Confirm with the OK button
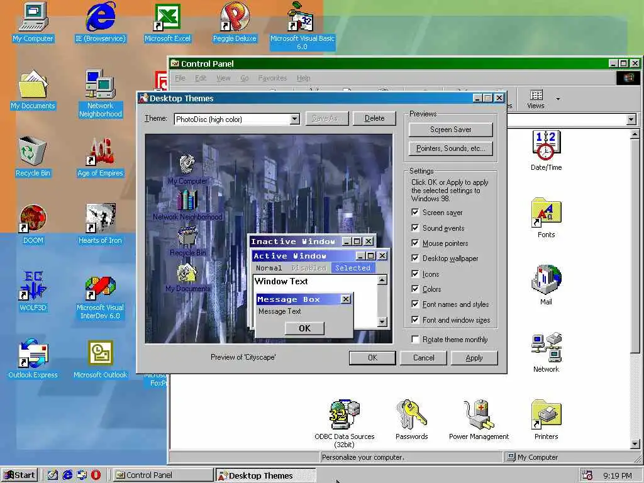This screenshot has width=644, height=483. coord(372,358)
